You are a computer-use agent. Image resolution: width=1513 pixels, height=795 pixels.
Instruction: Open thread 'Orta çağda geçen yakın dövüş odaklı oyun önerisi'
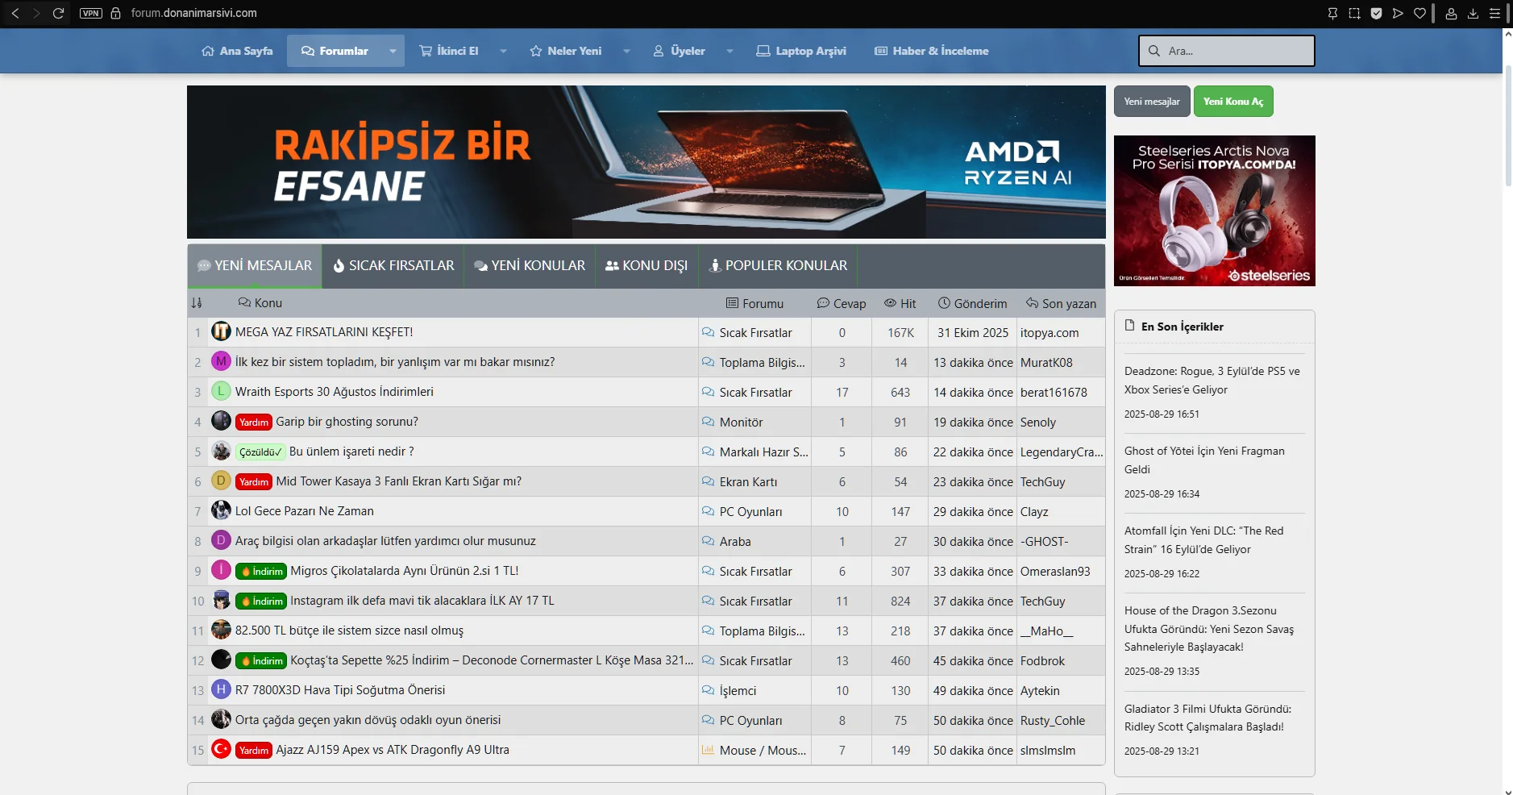(x=368, y=720)
